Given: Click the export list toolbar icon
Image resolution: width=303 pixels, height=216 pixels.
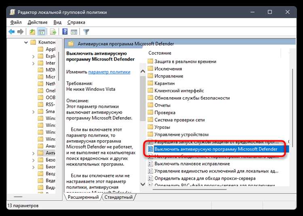Looking at the screenshot, I should point(53,31).
